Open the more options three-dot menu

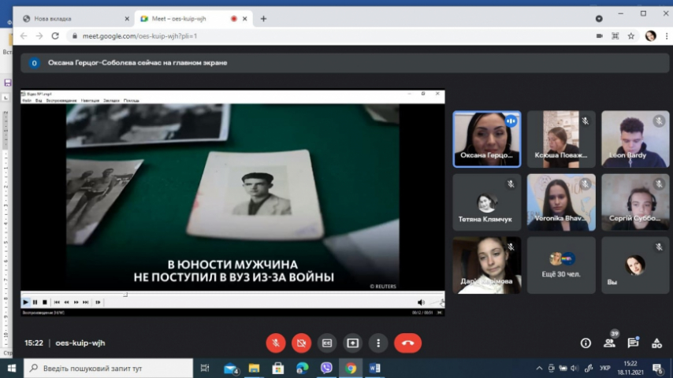click(378, 343)
